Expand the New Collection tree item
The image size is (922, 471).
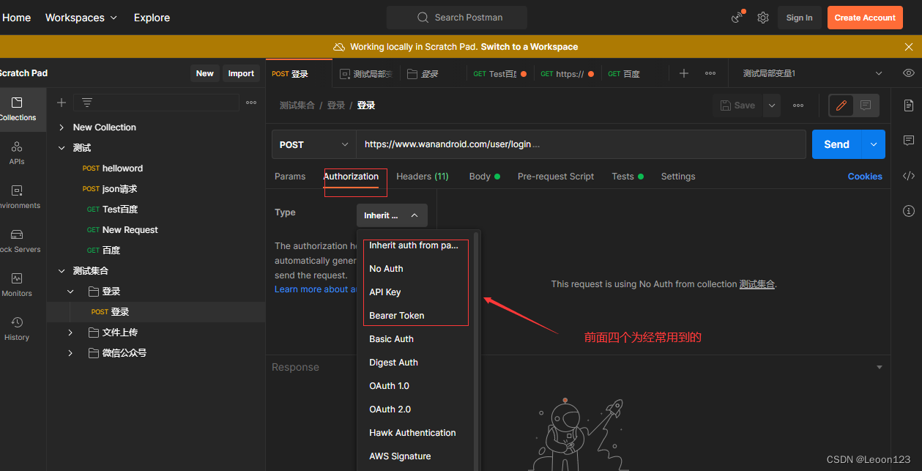pyautogui.click(x=62, y=127)
